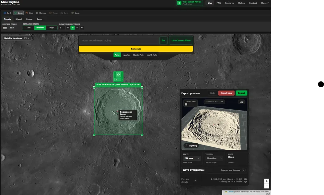The height and width of the screenshot is (195, 324).
Task: Click the Mercury planet icon
Action: pyautogui.click(x=37, y=13)
